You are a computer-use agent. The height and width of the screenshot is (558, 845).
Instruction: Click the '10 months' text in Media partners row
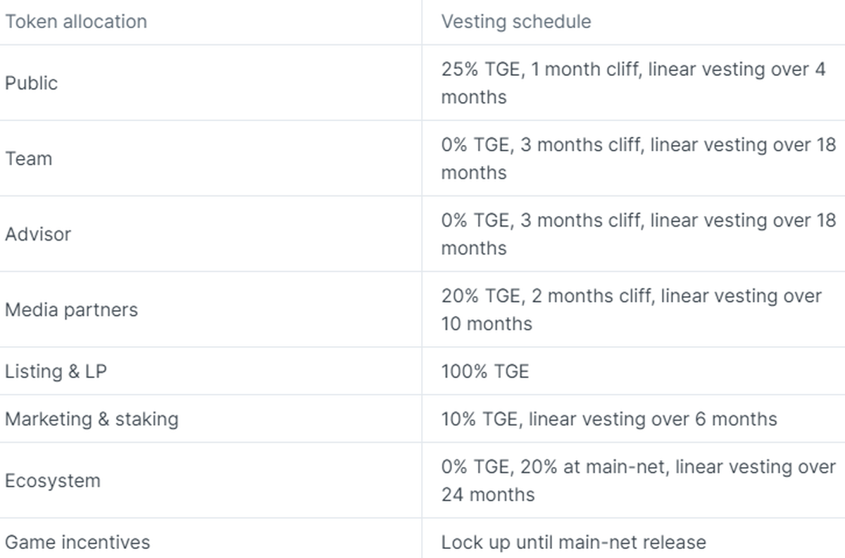[487, 324]
